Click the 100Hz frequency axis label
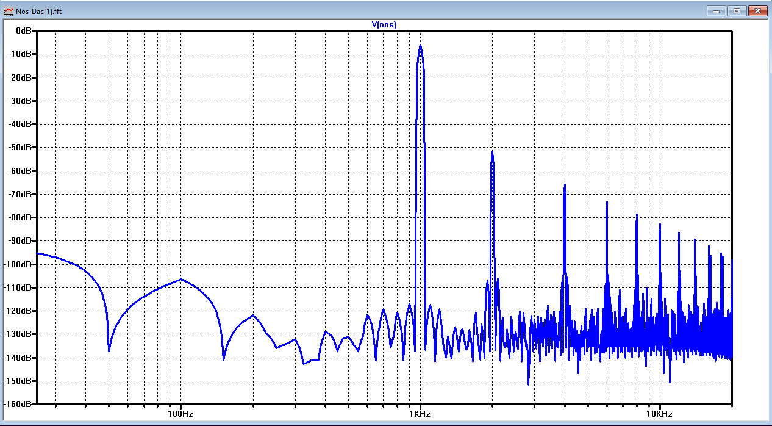Image resolution: width=772 pixels, height=426 pixels. tap(180, 414)
